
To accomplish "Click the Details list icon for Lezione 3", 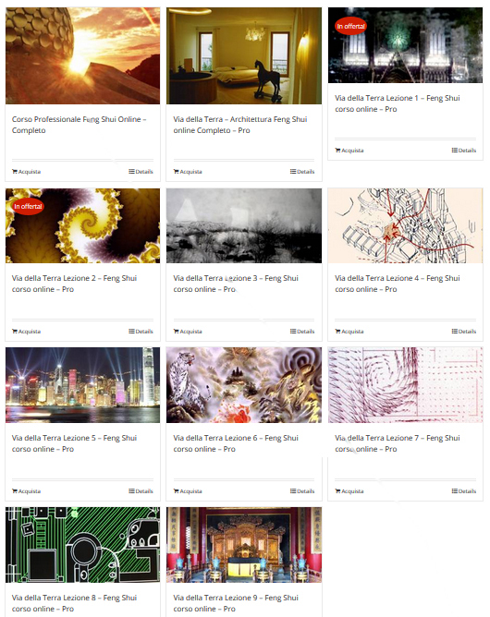I will [x=293, y=332].
